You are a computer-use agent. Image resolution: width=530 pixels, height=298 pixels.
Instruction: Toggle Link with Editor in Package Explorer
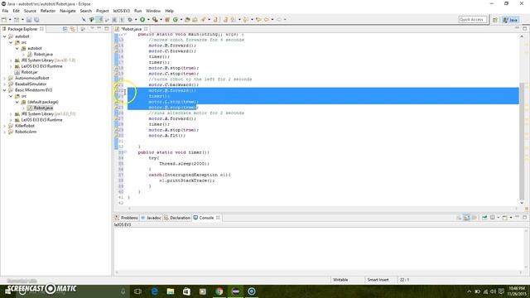click(x=72, y=29)
